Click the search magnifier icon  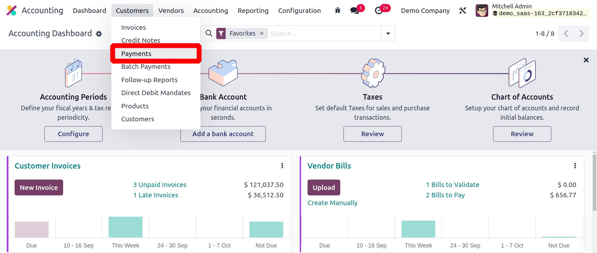209,33
